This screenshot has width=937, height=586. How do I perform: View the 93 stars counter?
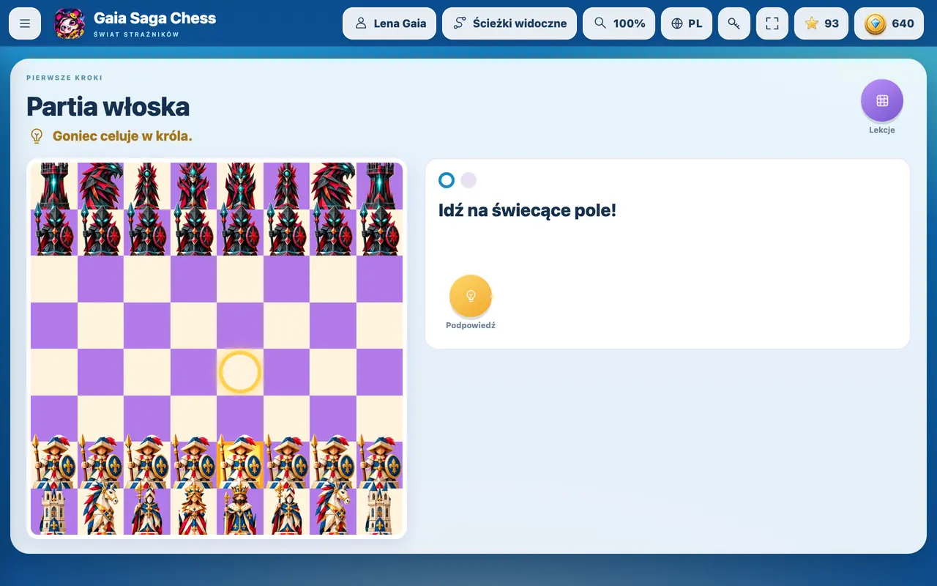coord(821,23)
